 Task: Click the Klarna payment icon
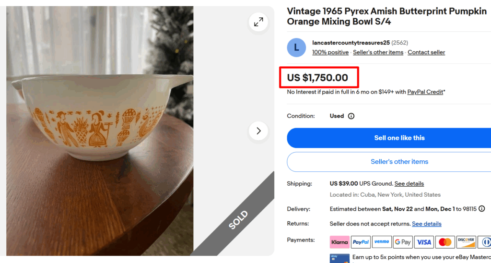[339, 242]
